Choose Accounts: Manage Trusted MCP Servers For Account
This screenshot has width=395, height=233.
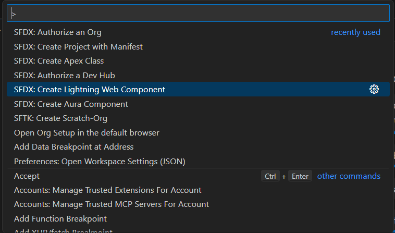coord(198,204)
